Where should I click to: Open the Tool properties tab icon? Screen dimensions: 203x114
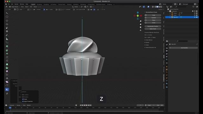[x=167, y=45]
